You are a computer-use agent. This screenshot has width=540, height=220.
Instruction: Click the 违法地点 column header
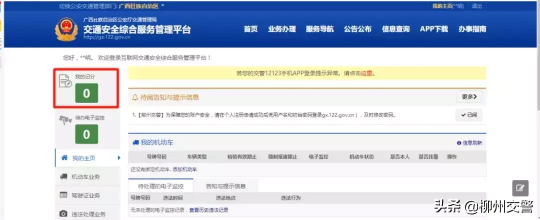click(x=226, y=198)
